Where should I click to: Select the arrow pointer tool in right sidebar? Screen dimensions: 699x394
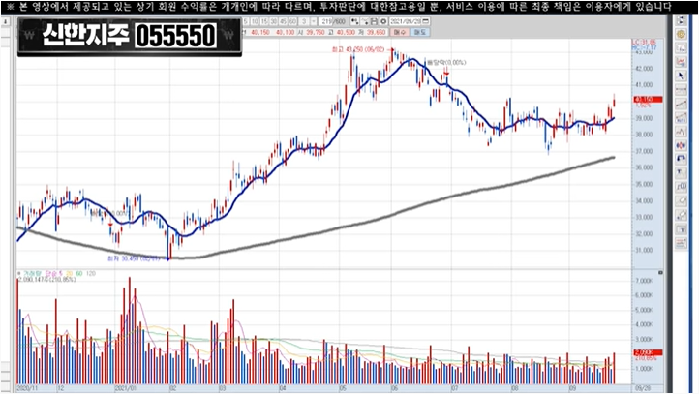click(x=681, y=76)
